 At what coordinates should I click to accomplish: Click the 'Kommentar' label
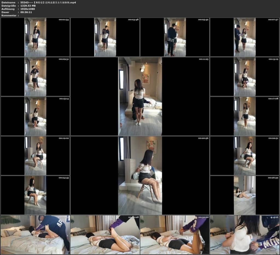[9, 15]
